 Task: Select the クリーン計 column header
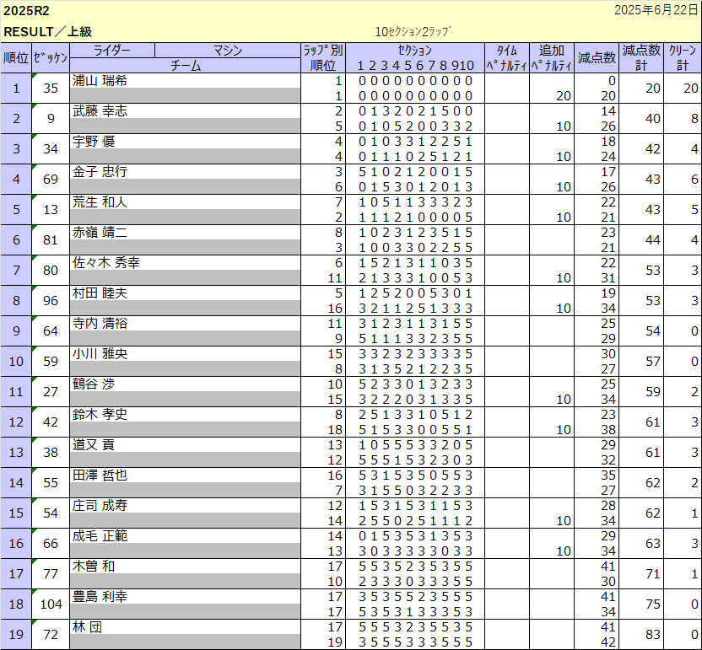[x=682, y=58]
